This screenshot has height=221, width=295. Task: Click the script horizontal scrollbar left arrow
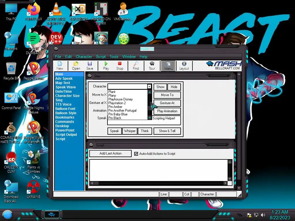(92, 183)
